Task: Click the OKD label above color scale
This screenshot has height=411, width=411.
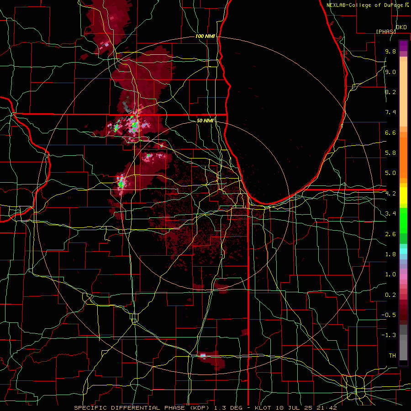Action: point(401,27)
